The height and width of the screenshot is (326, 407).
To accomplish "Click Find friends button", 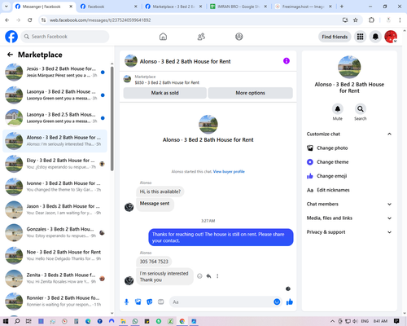I will (335, 37).
